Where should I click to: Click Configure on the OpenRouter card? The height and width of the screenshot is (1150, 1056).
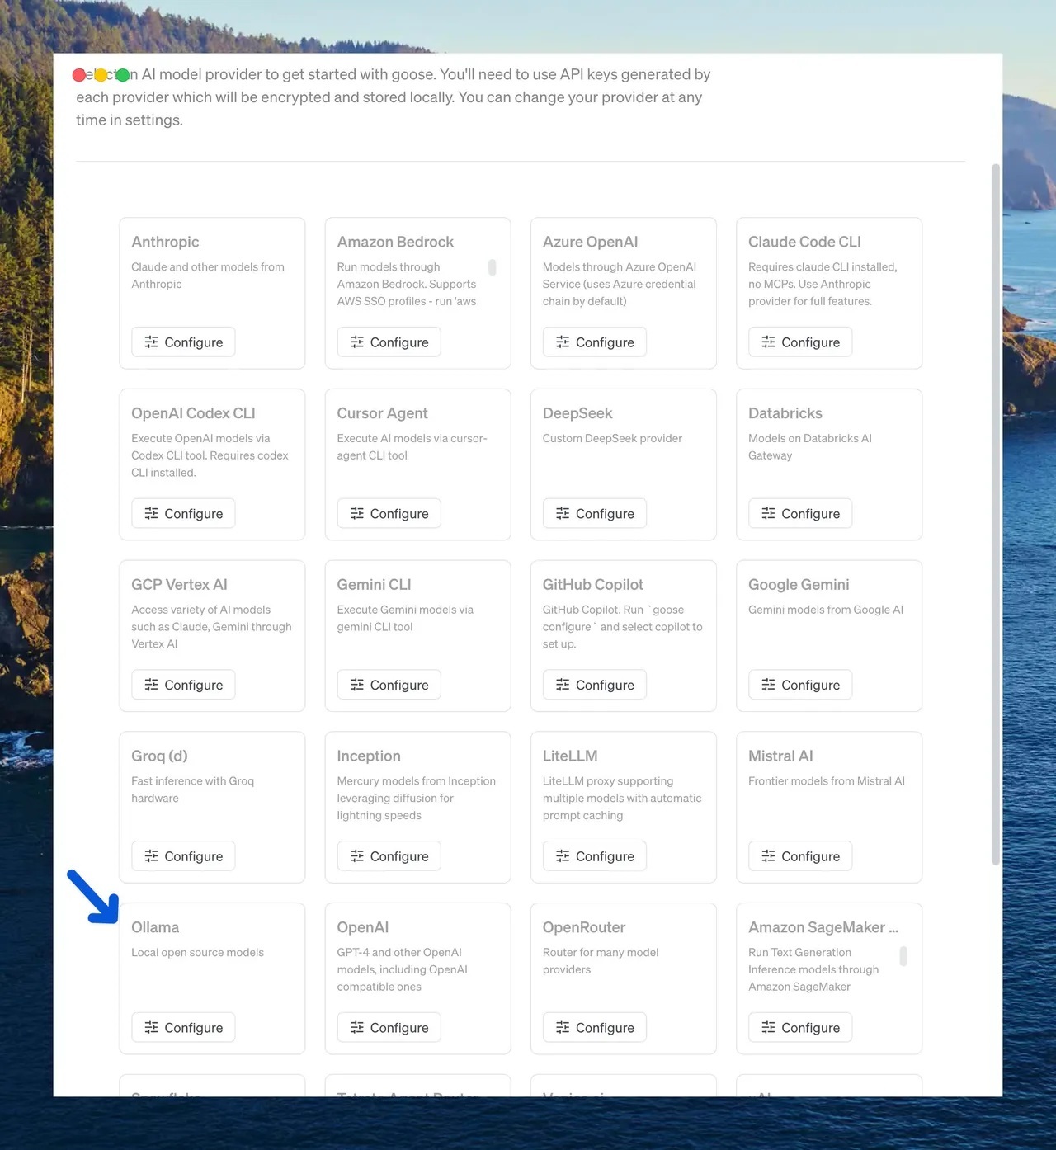click(594, 1027)
